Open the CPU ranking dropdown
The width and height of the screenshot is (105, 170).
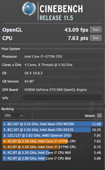pos(13,115)
